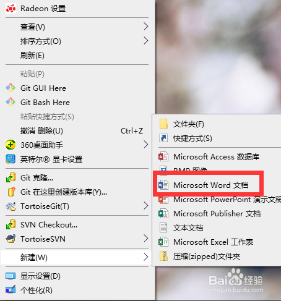Screen dimensions: 281x301
Task: Click the zipped folder icon
Action: coord(163,256)
